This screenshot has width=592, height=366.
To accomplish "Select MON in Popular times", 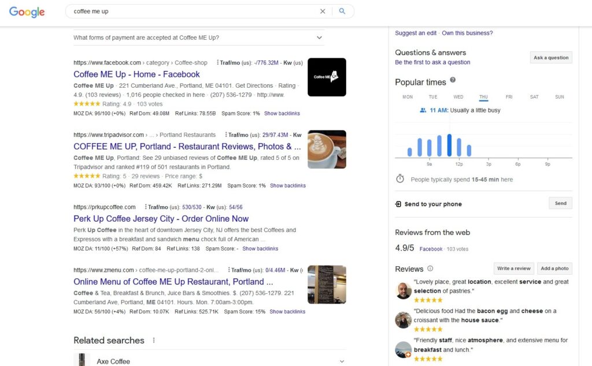I will tap(408, 97).
